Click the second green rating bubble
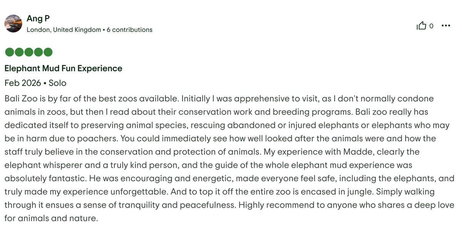 [19, 52]
